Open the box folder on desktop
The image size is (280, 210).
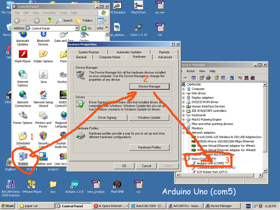(53, 187)
